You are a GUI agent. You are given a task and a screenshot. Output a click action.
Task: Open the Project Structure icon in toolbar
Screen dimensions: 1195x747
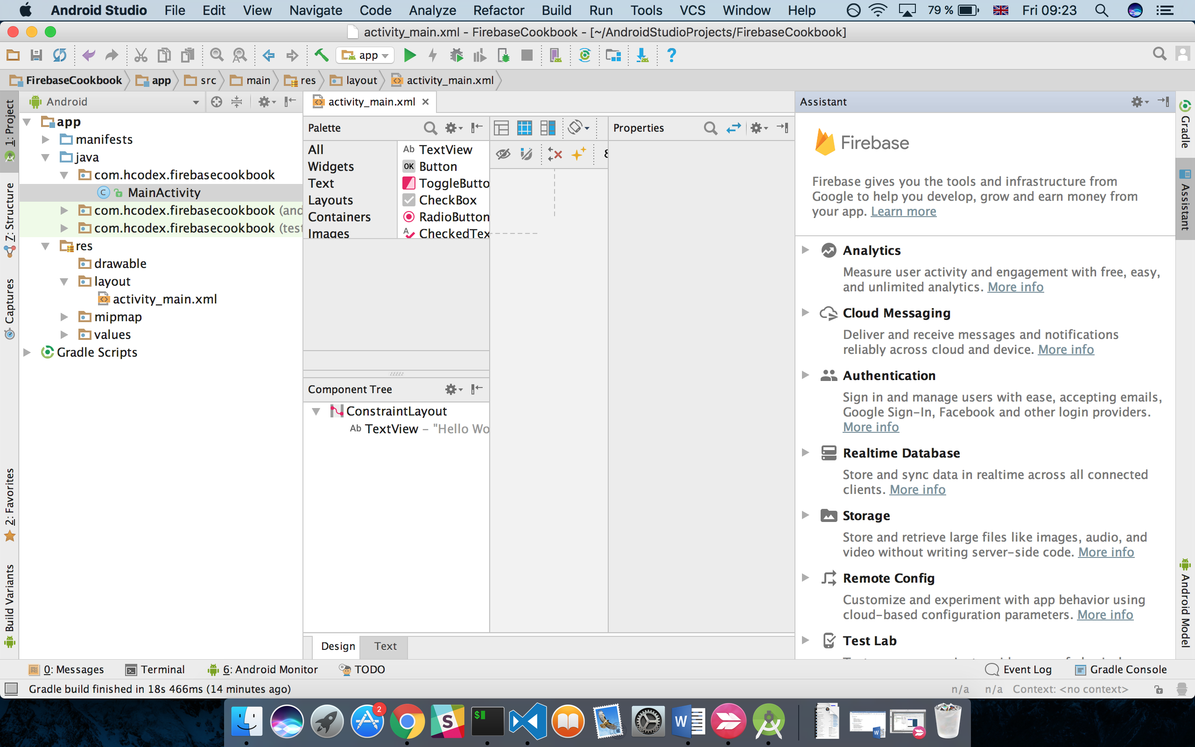pyautogui.click(x=613, y=56)
